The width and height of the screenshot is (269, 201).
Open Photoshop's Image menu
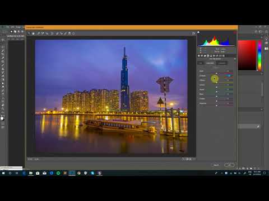point(18,27)
